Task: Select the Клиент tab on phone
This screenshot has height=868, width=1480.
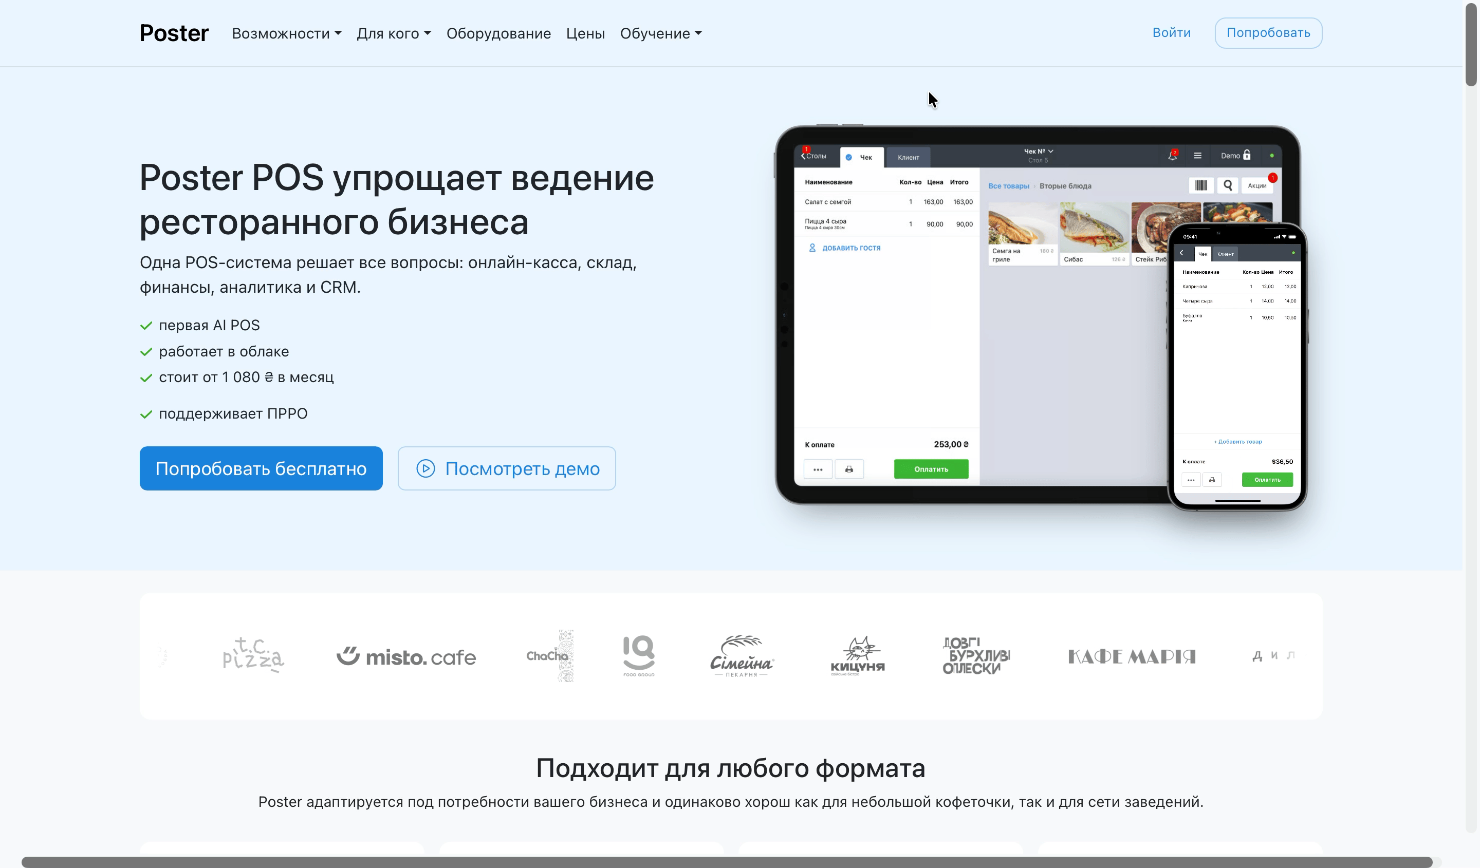Action: pos(1225,254)
